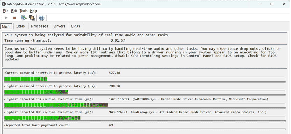This screenshot has width=291, height=134.
Task: Open the Edit menu
Action: 14,11
